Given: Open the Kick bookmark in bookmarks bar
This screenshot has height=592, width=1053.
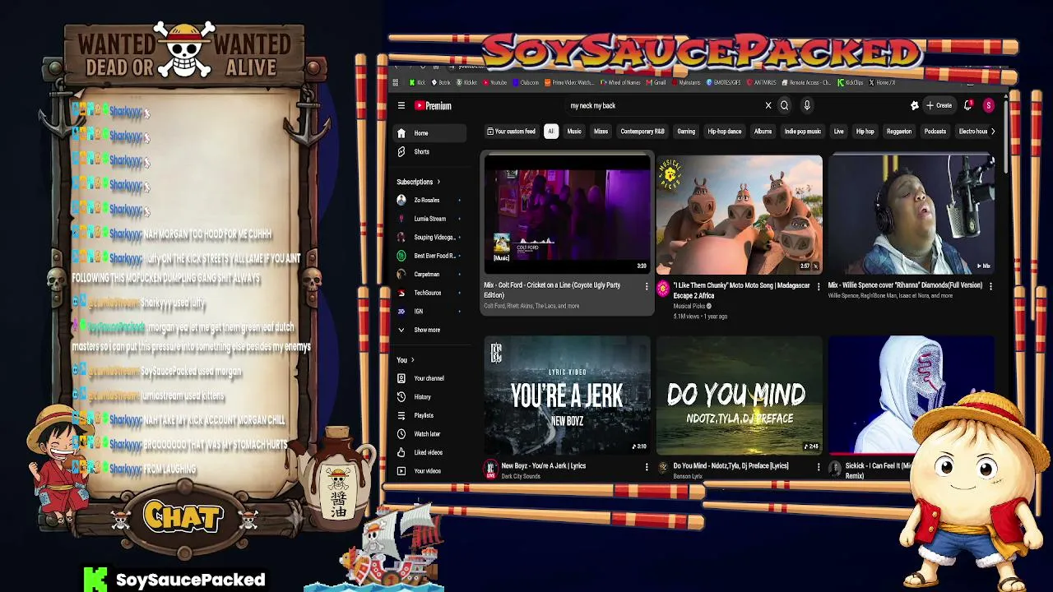Looking at the screenshot, I should click(x=418, y=82).
